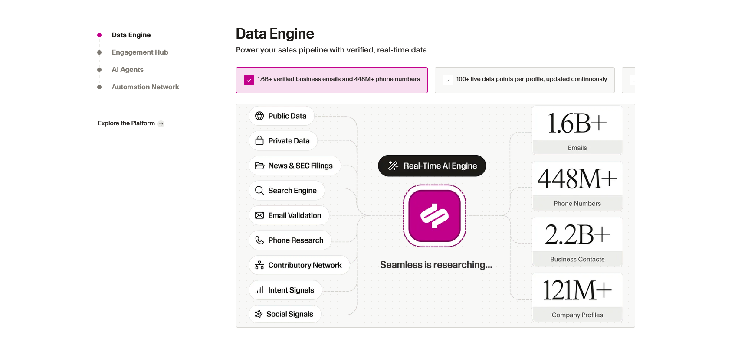Check the 100+ live data points checkbox
The image size is (748, 338).
pos(448,80)
